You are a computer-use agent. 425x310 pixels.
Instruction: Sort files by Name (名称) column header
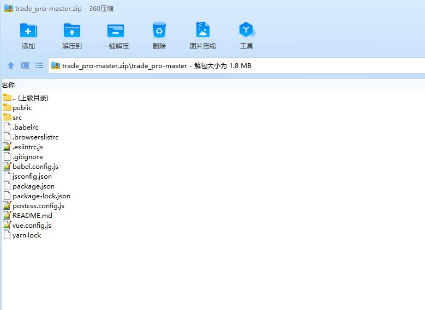(x=9, y=85)
